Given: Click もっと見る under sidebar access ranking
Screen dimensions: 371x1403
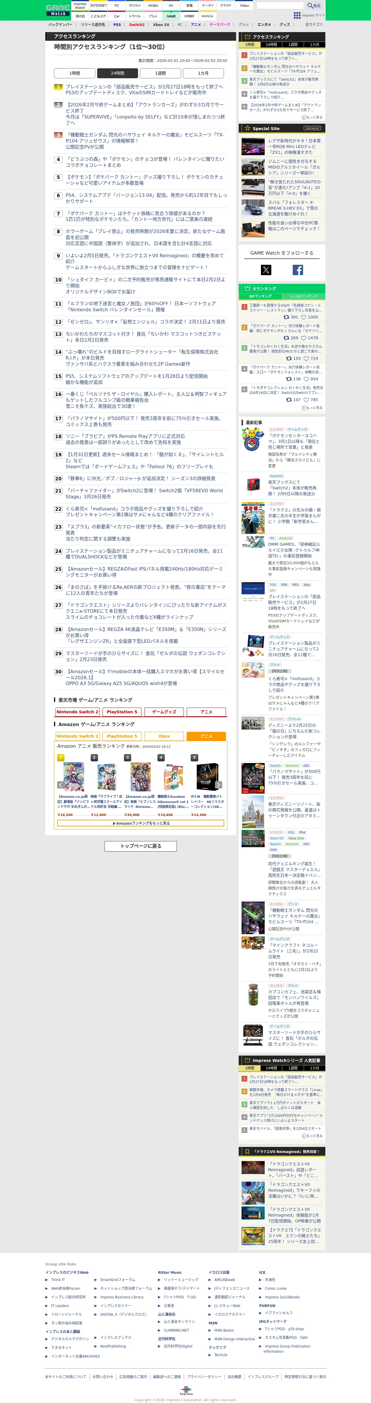Looking at the screenshot, I should (312, 117).
